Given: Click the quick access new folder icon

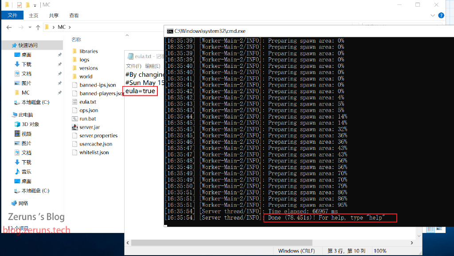Looking at the screenshot, I should pos(28,5).
